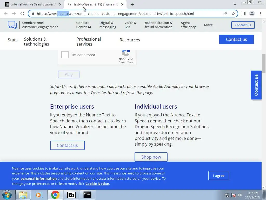Open Windows Start button
The height and width of the screenshot is (200, 266).
click(7, 195)
